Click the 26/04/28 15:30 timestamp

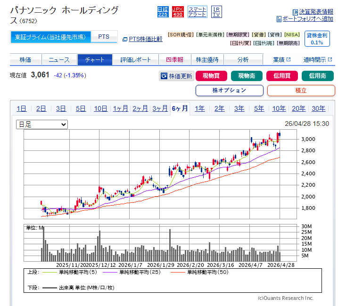click(307, 124)
